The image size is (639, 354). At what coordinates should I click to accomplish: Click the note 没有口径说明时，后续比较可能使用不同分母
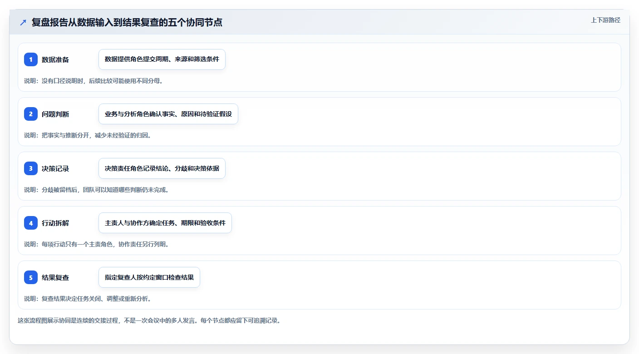[x=93, y=81]
